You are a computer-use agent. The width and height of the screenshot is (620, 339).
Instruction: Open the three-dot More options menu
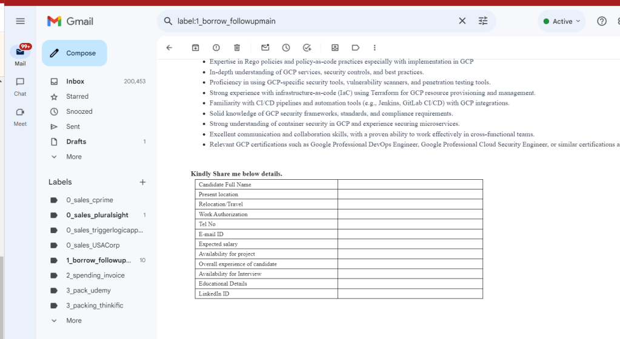[375, 48]
